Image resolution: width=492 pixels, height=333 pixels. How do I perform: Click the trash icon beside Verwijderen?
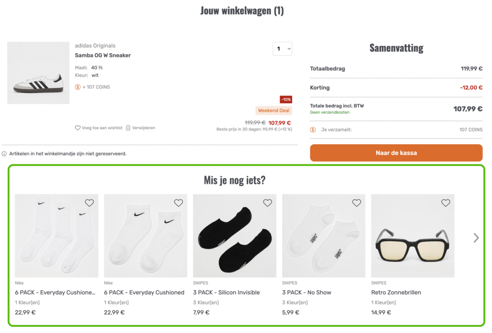tap(128, 128)
